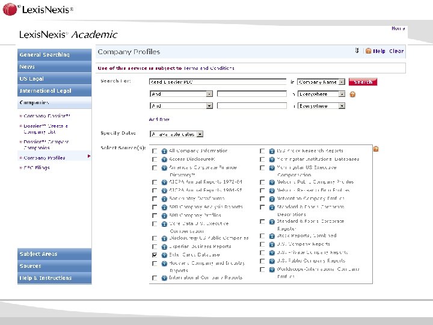Open info icon for AICPA Annual Reports 1984-95
The image size is (433, 325).
coord(164,191)
